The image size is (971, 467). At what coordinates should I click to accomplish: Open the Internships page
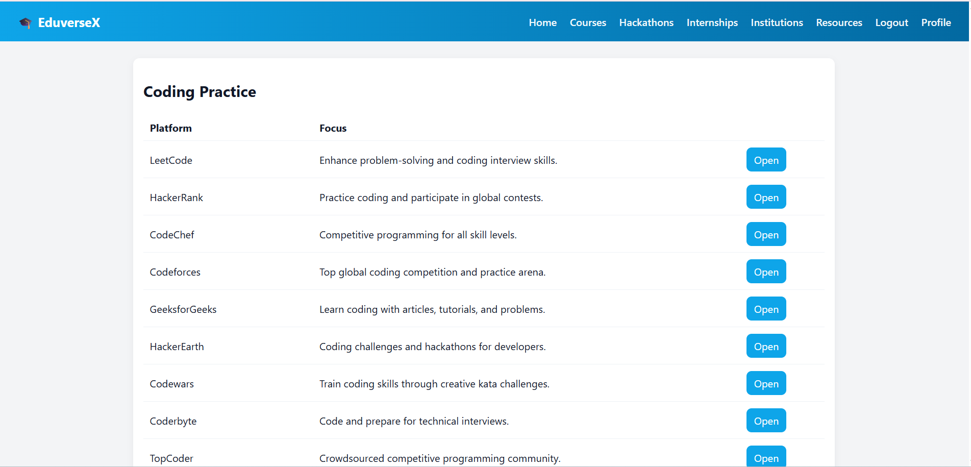(x=712, y=22)
